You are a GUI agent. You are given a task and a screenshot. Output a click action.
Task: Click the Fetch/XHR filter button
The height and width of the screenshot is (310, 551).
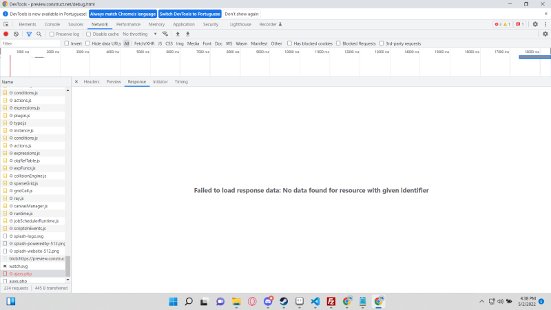tap(145, 43)
